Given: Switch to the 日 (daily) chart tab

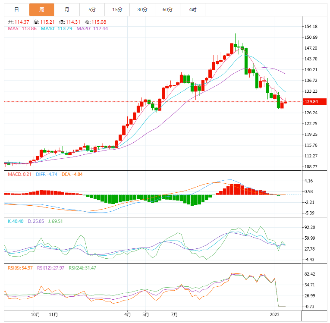Looking at the screenshot, I should (x=16, y=9).
